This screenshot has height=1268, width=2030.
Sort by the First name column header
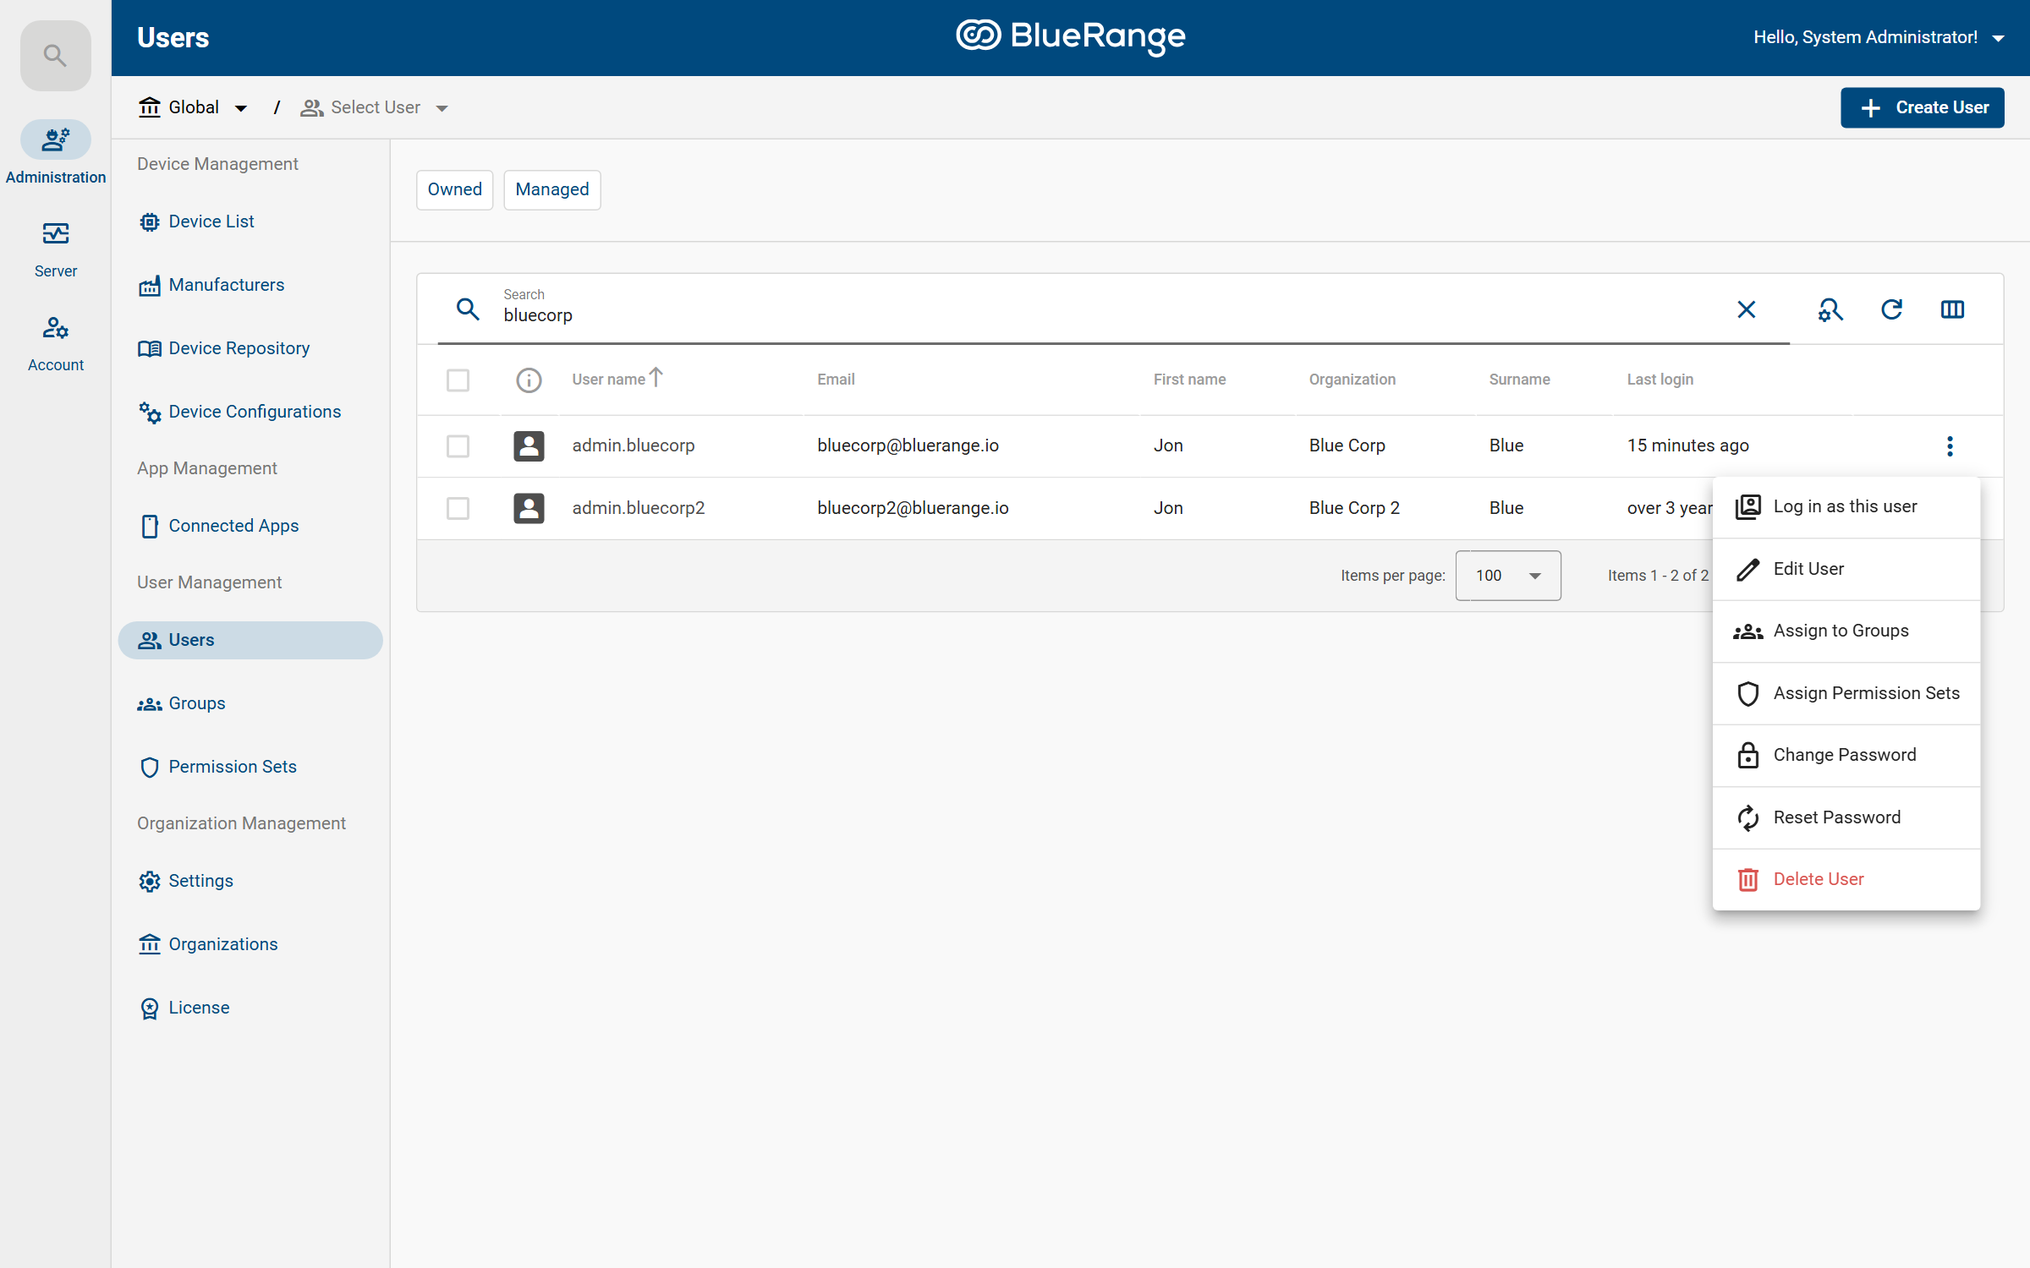tap(1189, 380)
